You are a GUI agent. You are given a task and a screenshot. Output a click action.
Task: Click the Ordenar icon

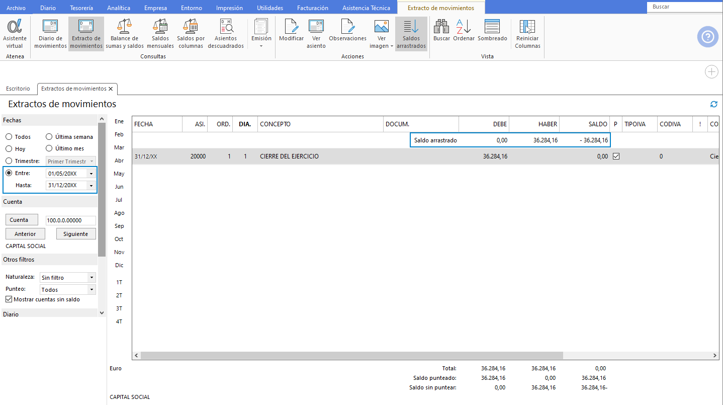464,30
